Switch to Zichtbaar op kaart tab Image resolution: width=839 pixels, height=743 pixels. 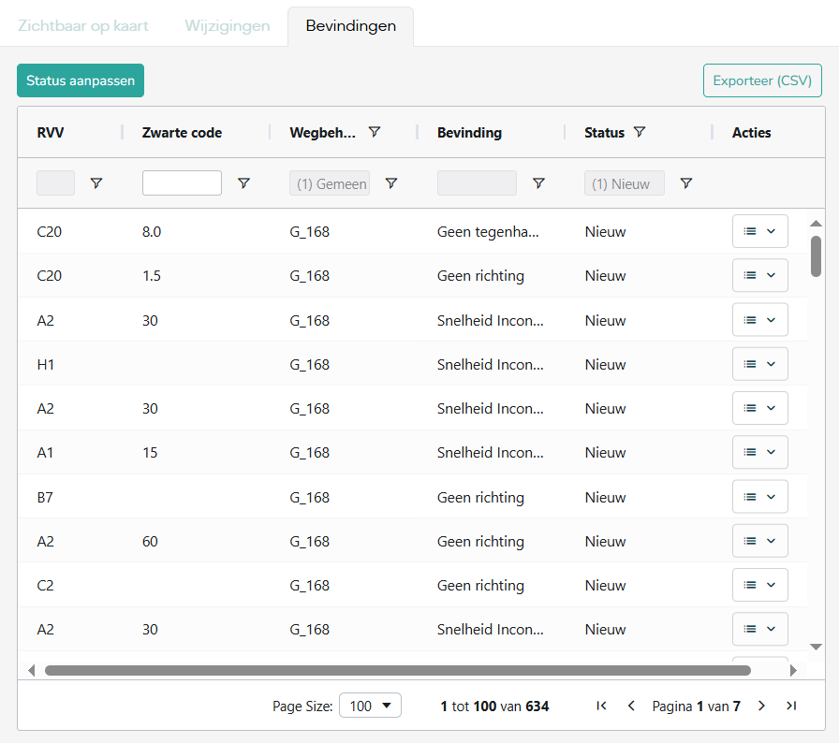83,25
